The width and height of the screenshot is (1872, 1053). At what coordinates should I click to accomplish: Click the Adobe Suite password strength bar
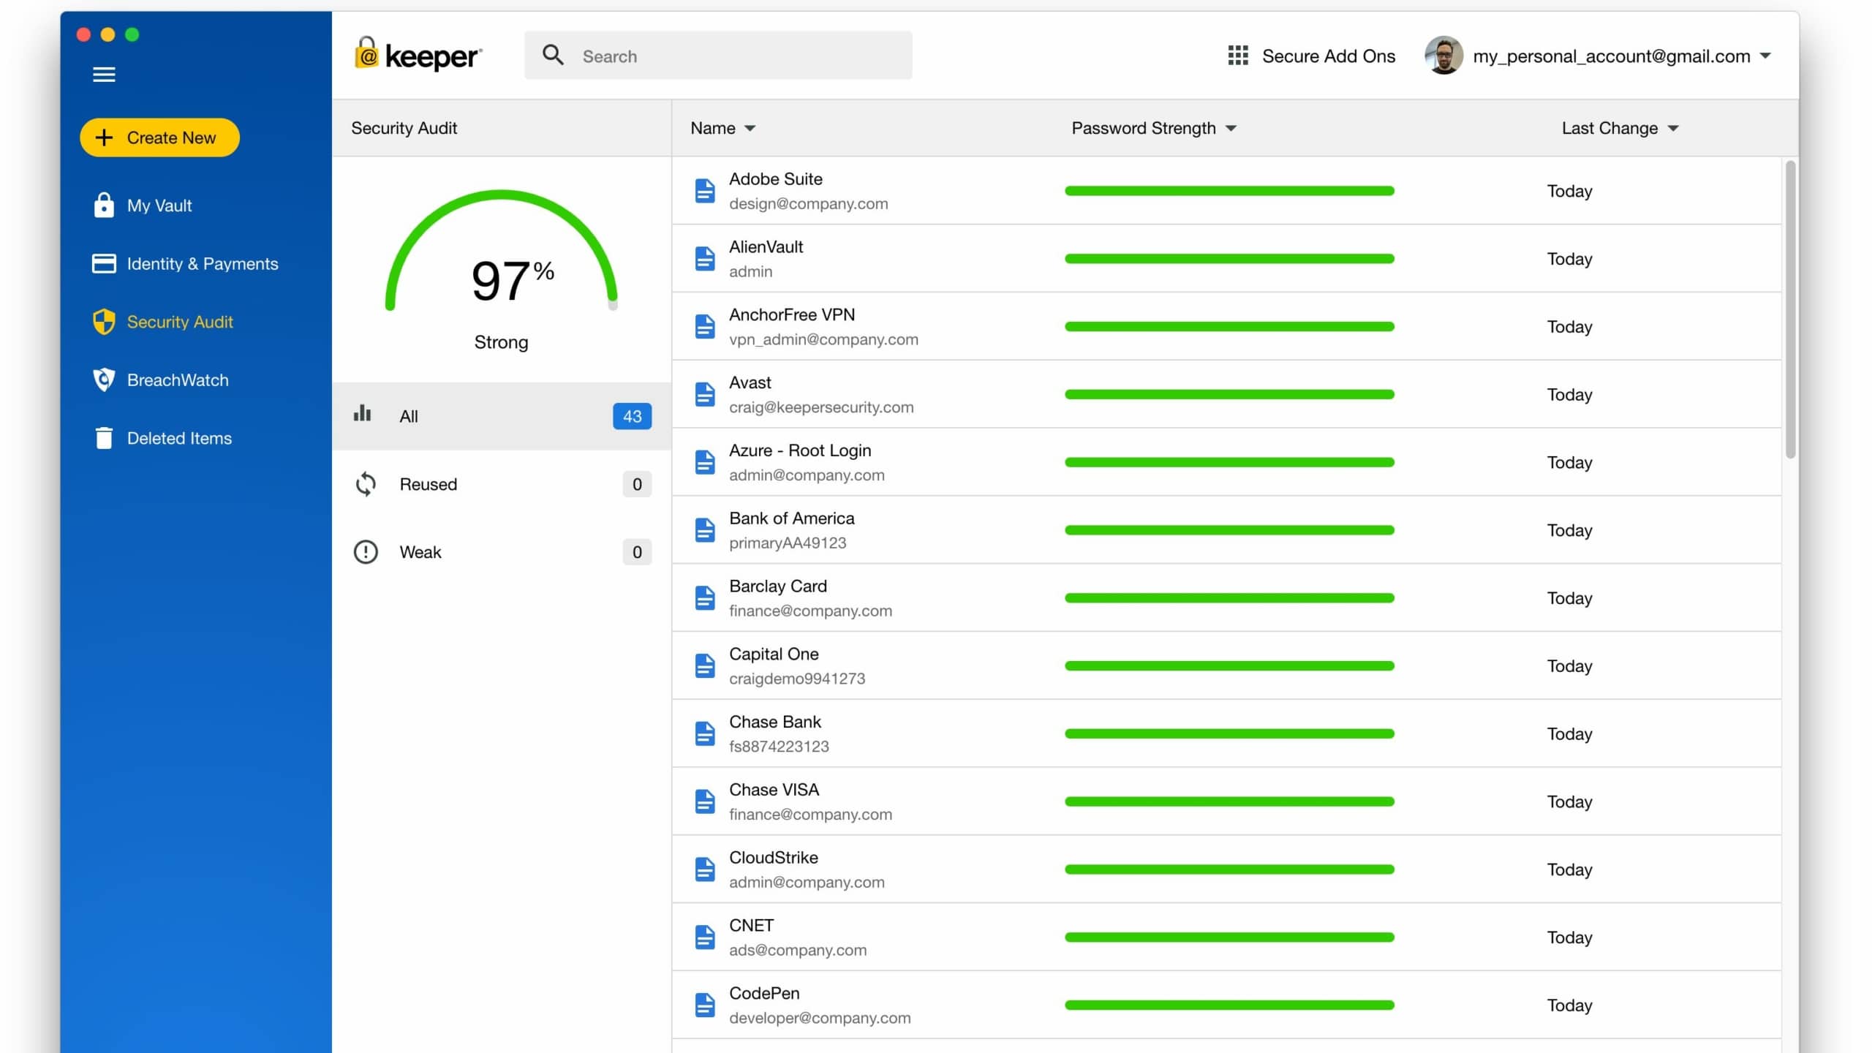pos(1229,191)
